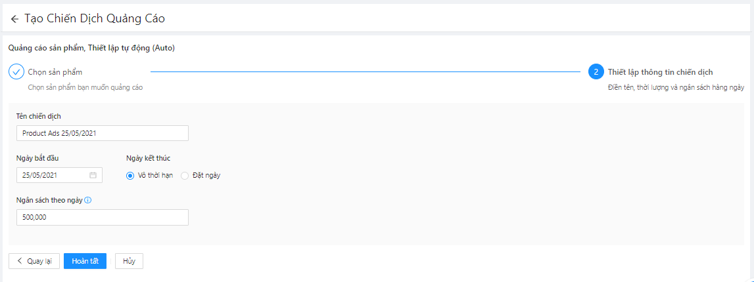
Task: Click the Tên chiến dịch field label
Action: (39, 116)
